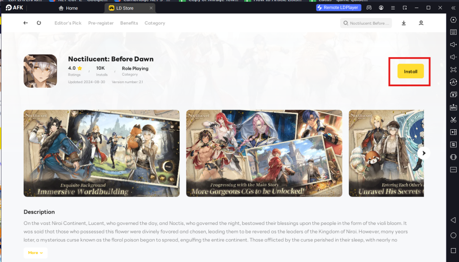The width and height of the screenshot is (459, 262).
Task: Refresh the LD Store page
Action: [39, 23]
